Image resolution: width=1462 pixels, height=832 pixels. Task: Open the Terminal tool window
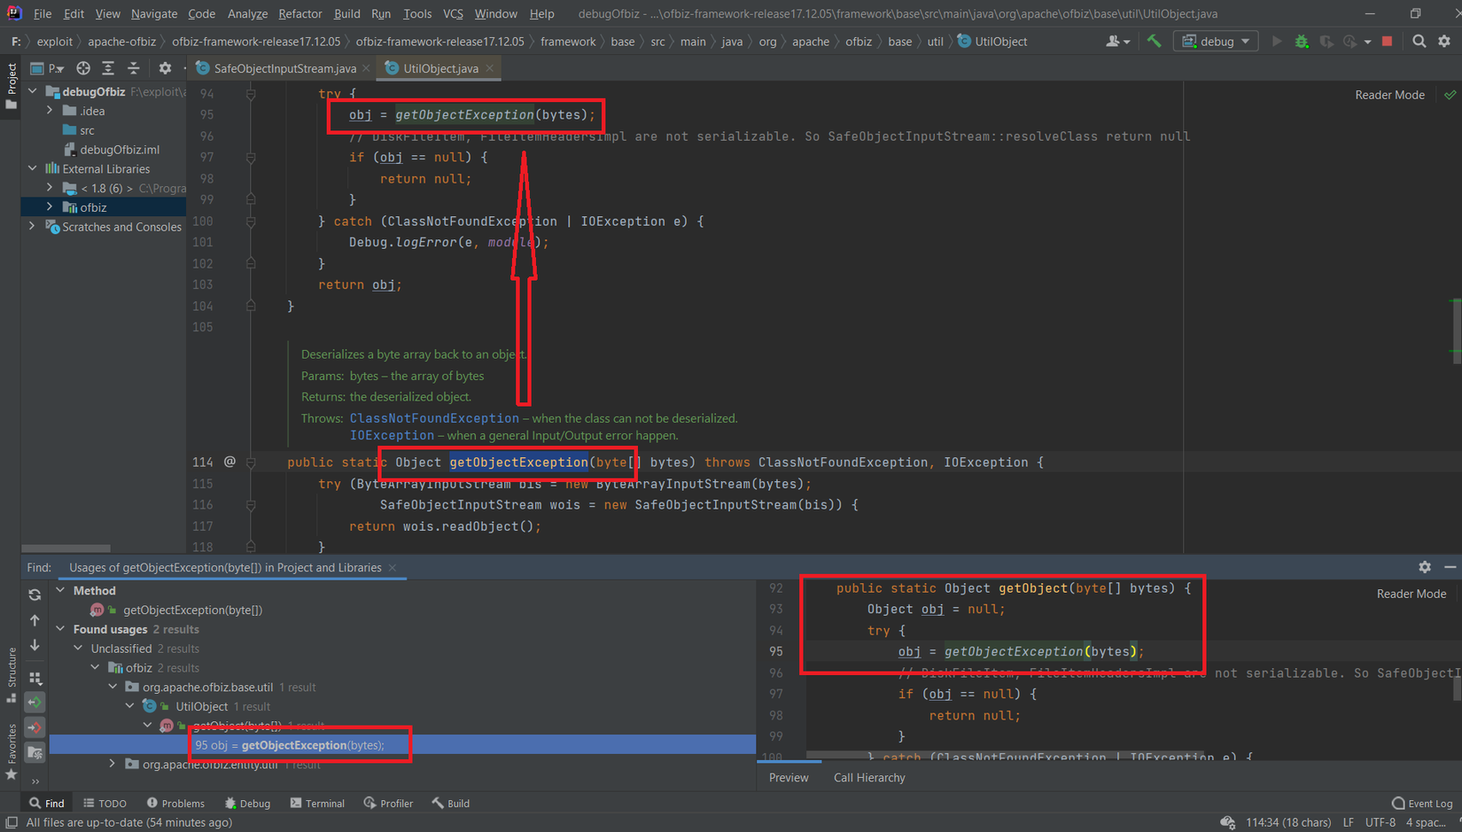click(317, 803)
